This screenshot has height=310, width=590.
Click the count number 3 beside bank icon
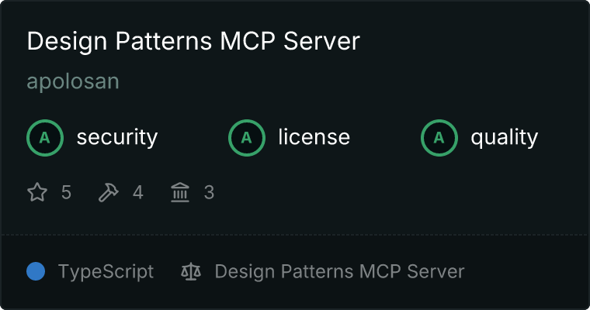pos(209,192)
